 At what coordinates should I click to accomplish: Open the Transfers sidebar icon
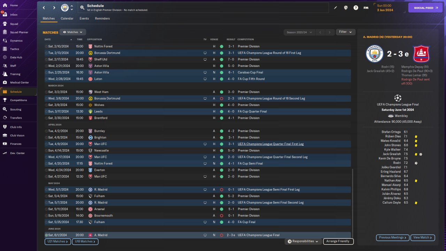[5, 118]
